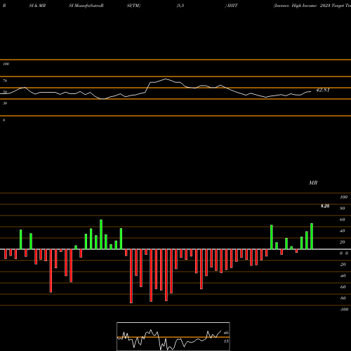Click the MR axis label 40
Viewport: 351px width, 351px height.
[343, 231]
